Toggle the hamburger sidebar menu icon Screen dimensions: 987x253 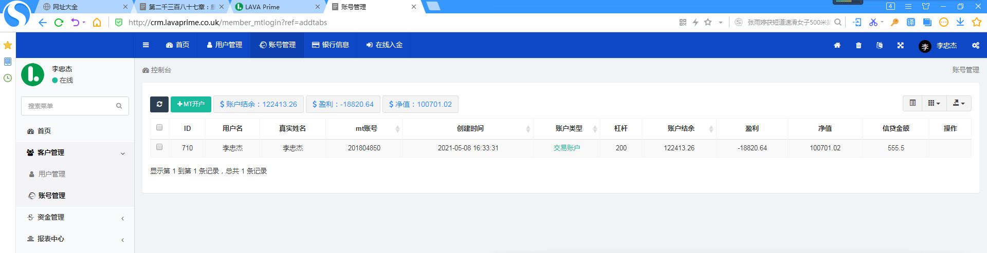[x=146, y=45]
